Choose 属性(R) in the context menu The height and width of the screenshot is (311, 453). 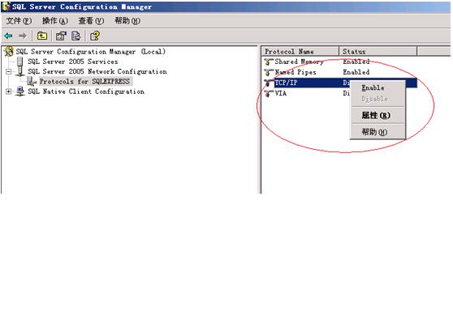click(x=377, y=115)
